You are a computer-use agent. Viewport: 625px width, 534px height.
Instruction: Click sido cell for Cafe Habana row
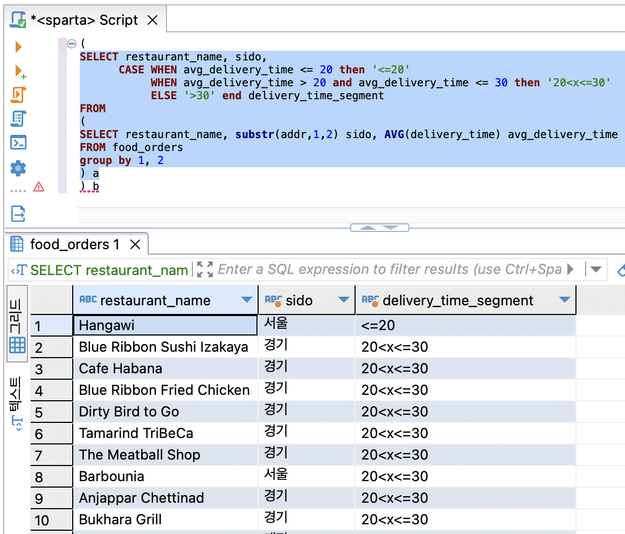307,368
